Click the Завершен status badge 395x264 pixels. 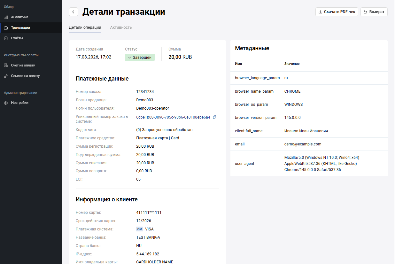tap(140, 58)
